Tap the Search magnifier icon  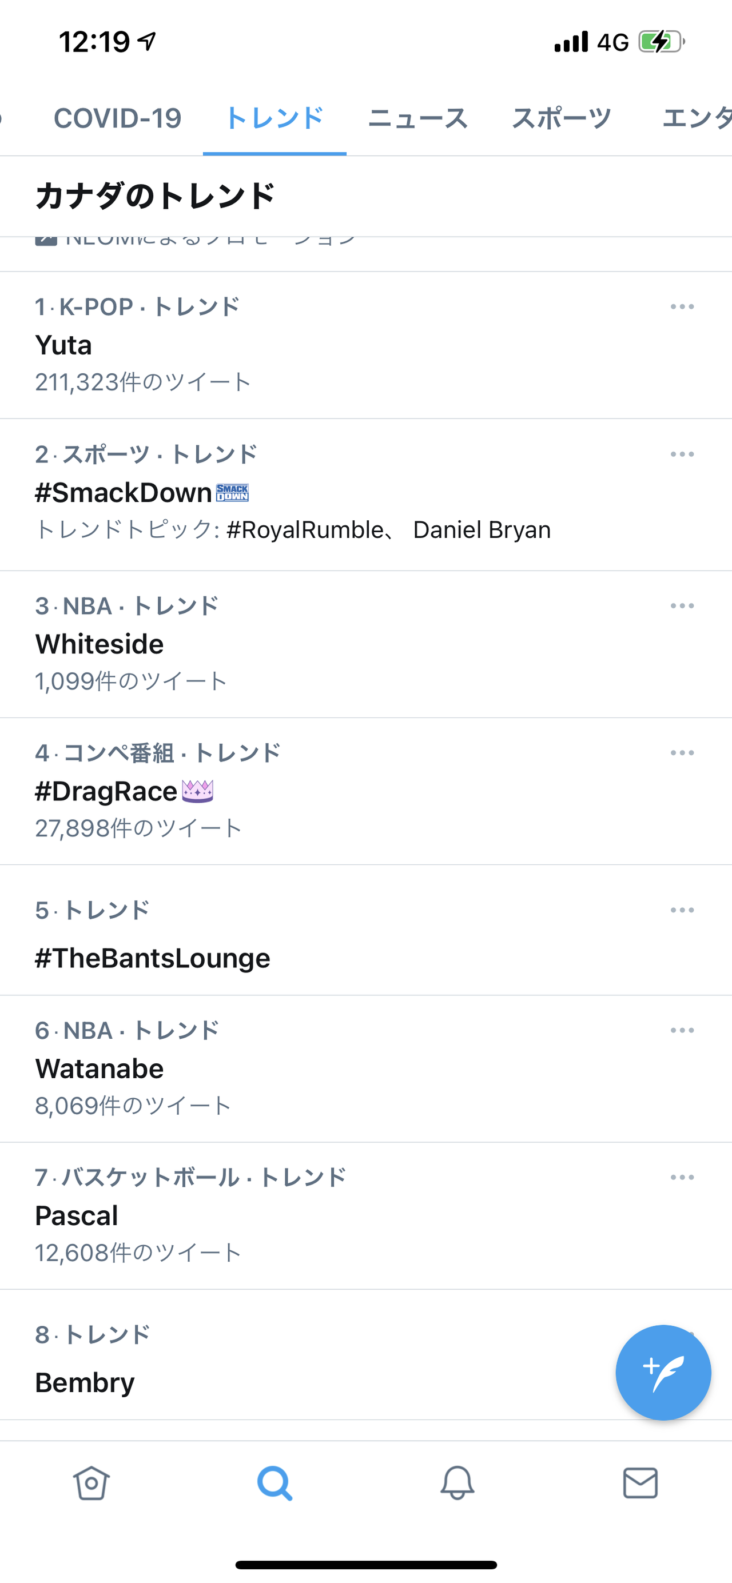274,1483
